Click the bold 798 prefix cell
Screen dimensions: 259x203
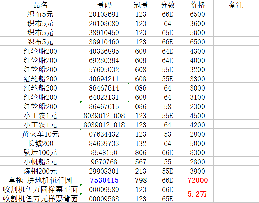tap(141, 180)
